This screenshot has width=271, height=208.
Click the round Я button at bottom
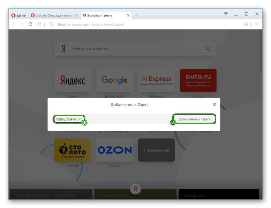click(135, 189)
